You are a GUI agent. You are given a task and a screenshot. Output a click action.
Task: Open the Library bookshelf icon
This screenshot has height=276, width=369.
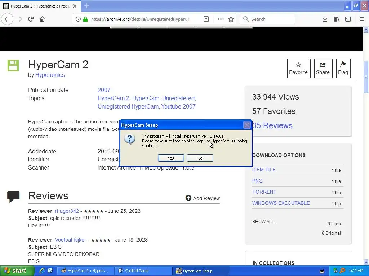337,19
